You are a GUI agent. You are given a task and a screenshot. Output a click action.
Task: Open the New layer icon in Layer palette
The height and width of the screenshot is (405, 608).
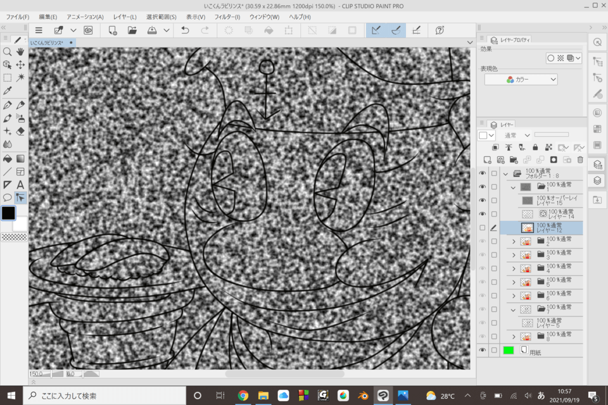[486, 158]
